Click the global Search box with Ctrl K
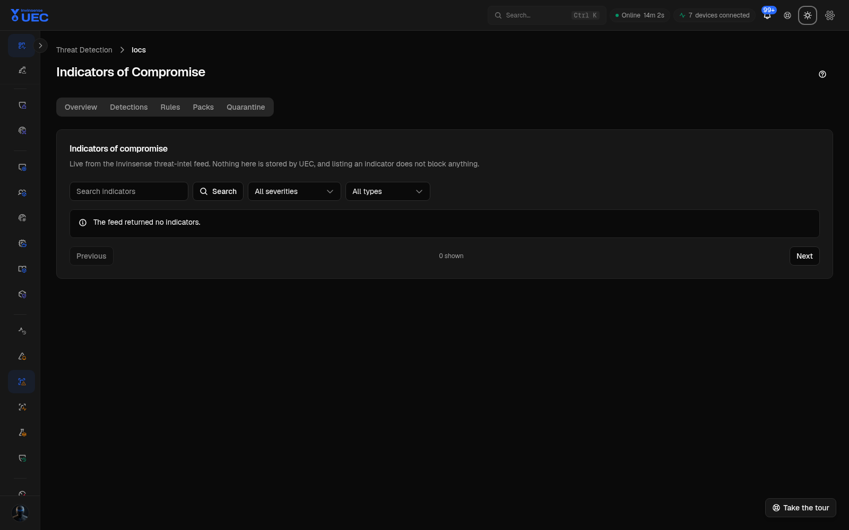Viewport: 849px width, 530px height. tap(547, 15)
